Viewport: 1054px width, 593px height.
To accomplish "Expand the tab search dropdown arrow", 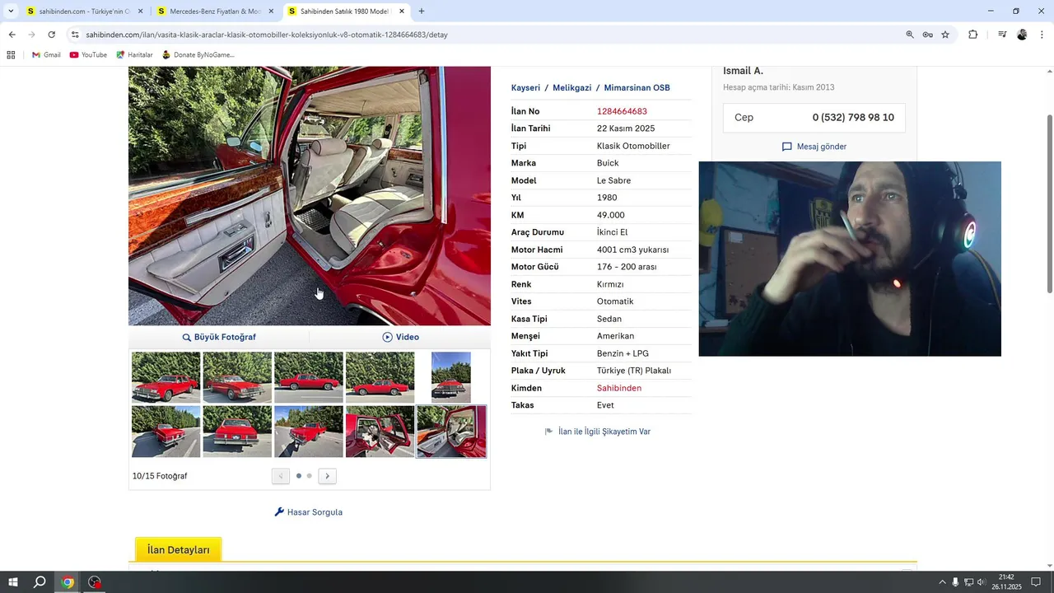I will (x=11, y=12).
